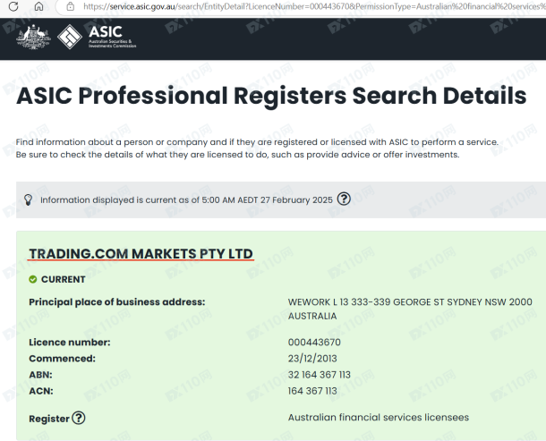Open the Australian Government coat of arms logo
This screenshot has width=546, height=441.
coord(33,37)
